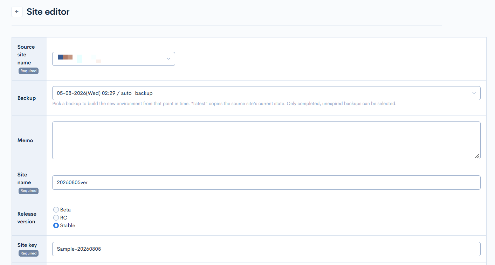
Task: Click the Backup help text description
Action: pyautogui.click(x=224, y=104)
